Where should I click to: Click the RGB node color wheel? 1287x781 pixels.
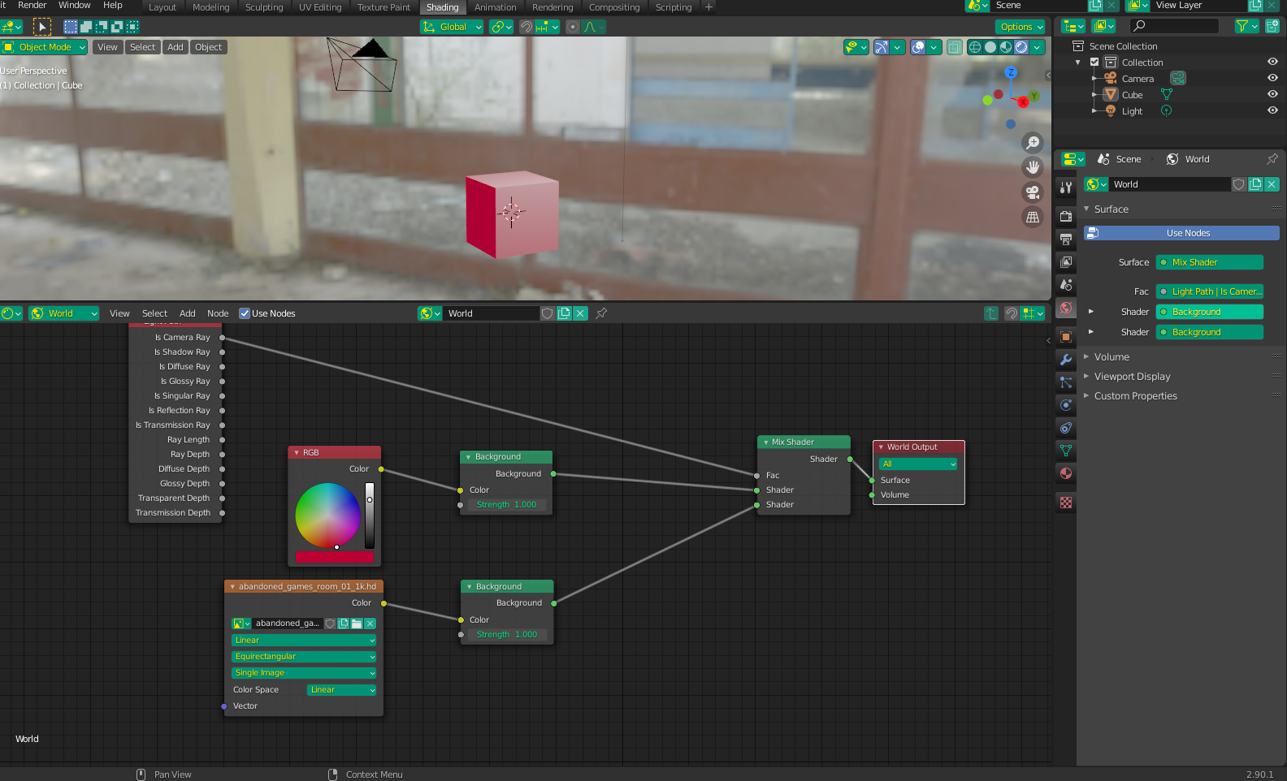tap(327, 516)
